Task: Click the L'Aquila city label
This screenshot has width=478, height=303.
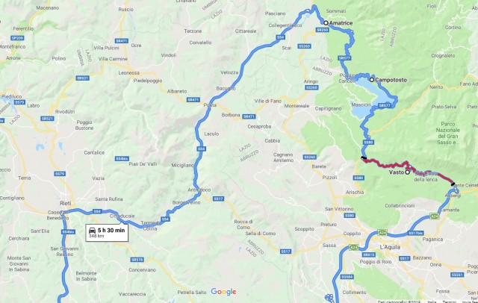Action: point(390,247)
